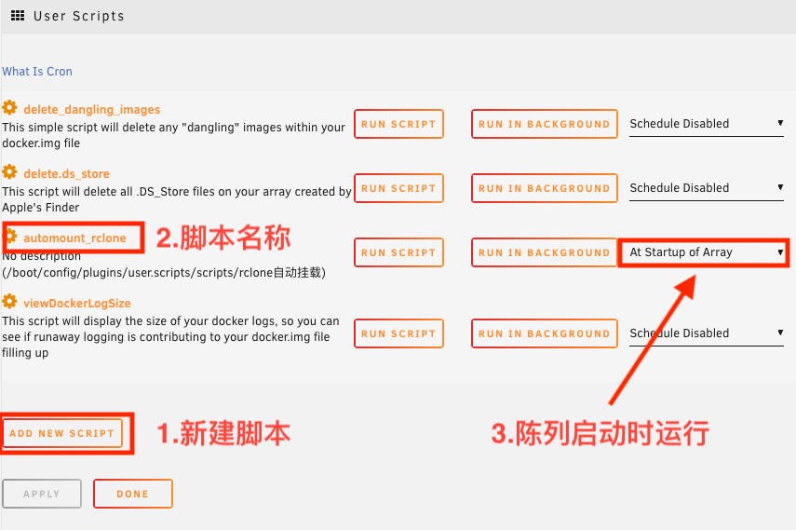Image resolution: width=796 pixels, height=530 pixels.
Task: Click the delete.ds_store script name
Action: pos(66,174)
